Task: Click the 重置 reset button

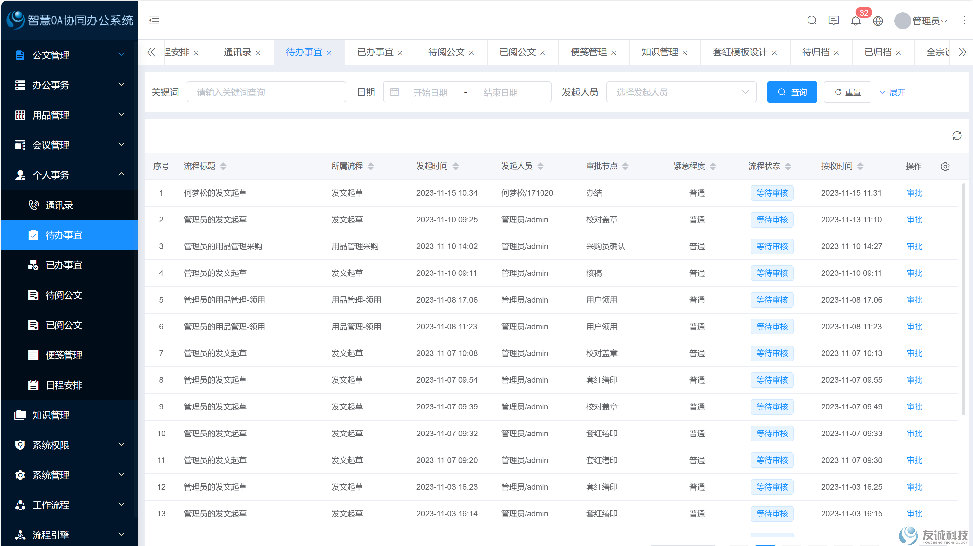Action: [847, 92]
